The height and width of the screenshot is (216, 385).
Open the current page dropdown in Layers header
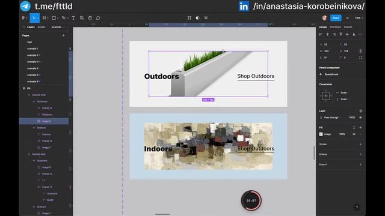(x=57, y=27)
